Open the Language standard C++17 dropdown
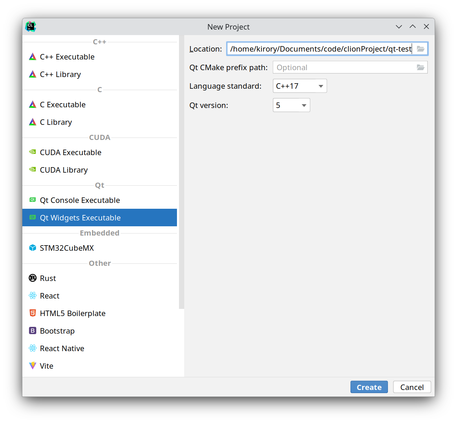This screenshot has width=457, height=423. pos(300,86)
